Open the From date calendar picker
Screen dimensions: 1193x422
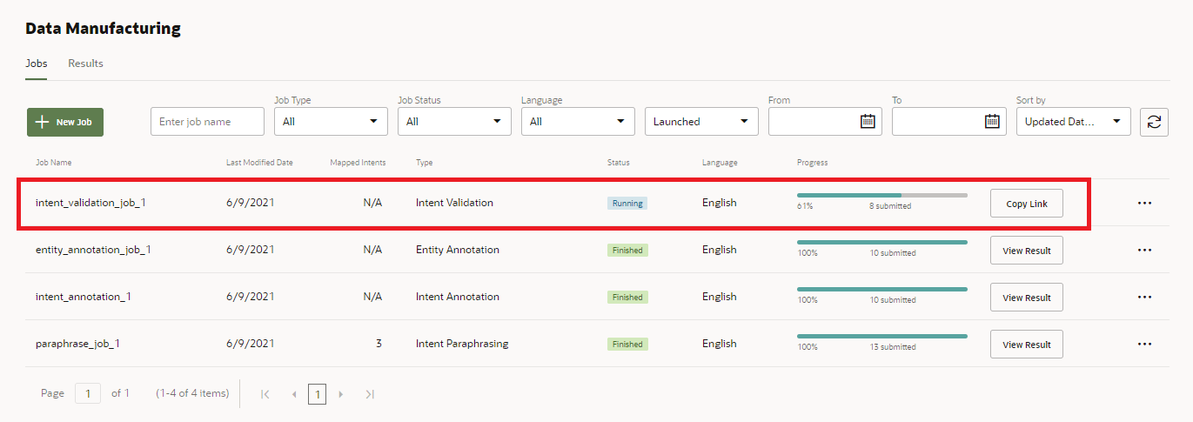tap(867, 122)
